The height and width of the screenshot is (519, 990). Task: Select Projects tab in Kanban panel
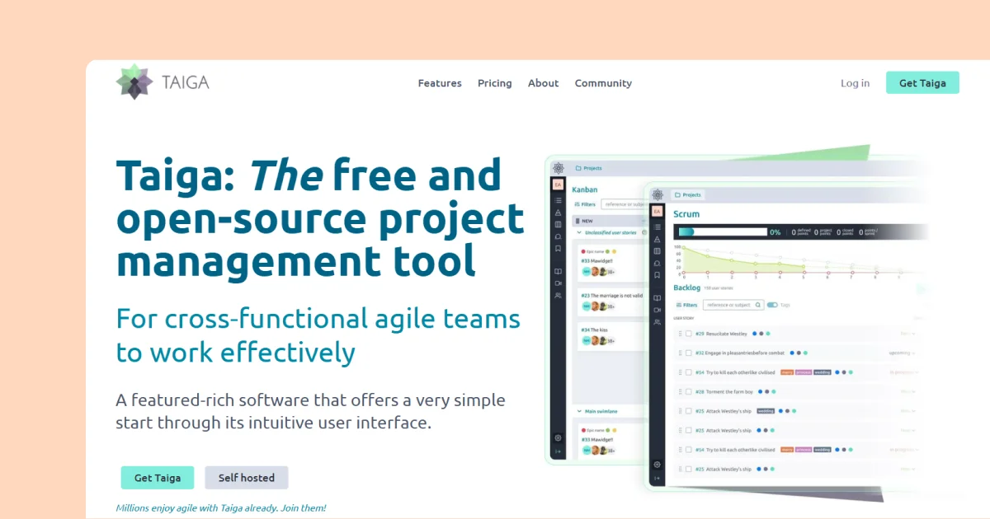pyautogui.click(x=588, y=168)
